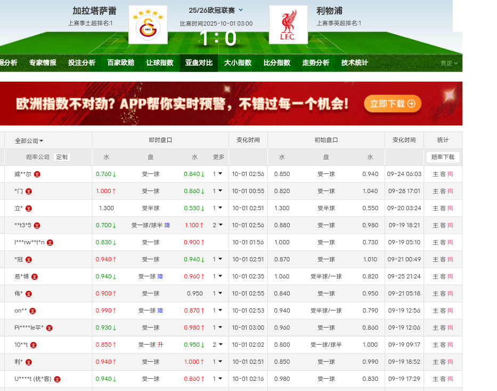Select the 让球指数 navigation tab
Viewport: 497px width, 391px height.
(x=160, y=62)
